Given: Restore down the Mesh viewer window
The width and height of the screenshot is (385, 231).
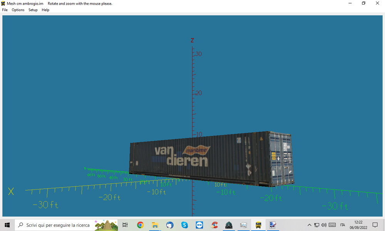Looking at the screenshot, I should pyautogui.click(x=364, y=3).
